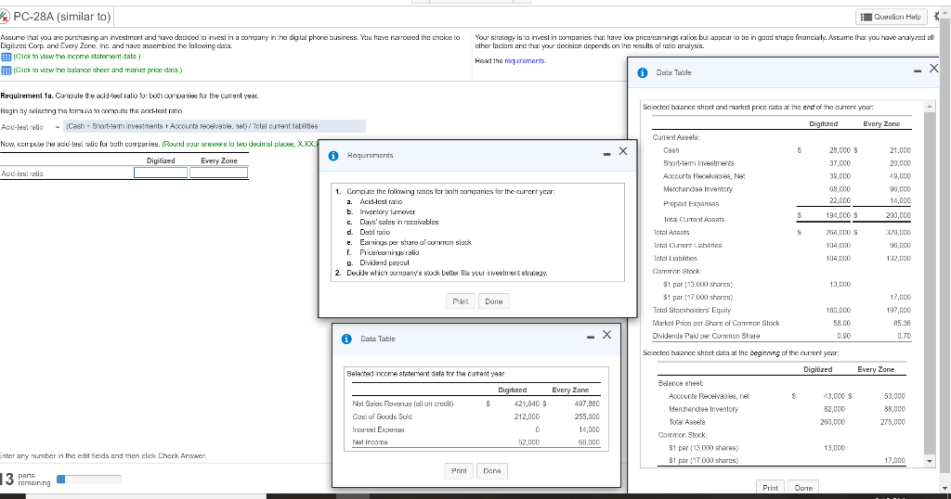Image resolution: width=951 pixels, height=499 pixels.
Task: Click the requirements link
Action: [524, 61]
